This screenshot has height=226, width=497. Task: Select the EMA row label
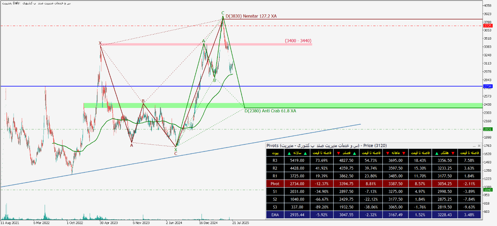275,214
